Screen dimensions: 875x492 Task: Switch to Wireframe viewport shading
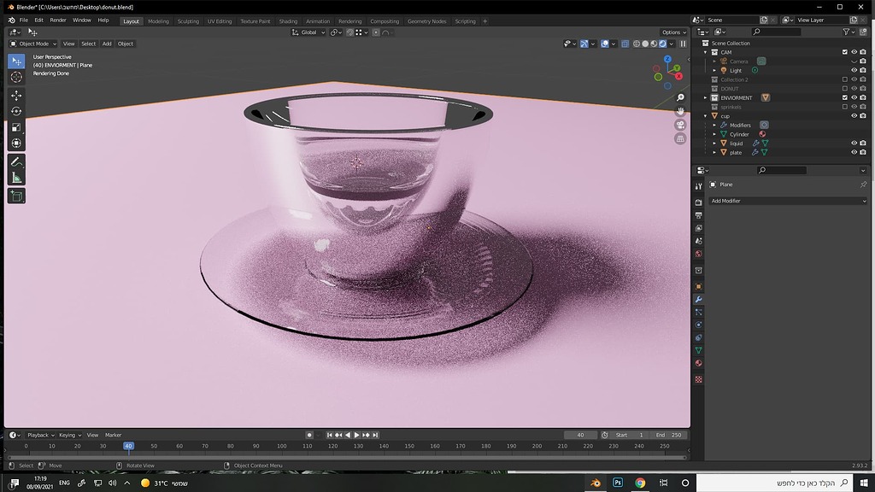(637, 44)
